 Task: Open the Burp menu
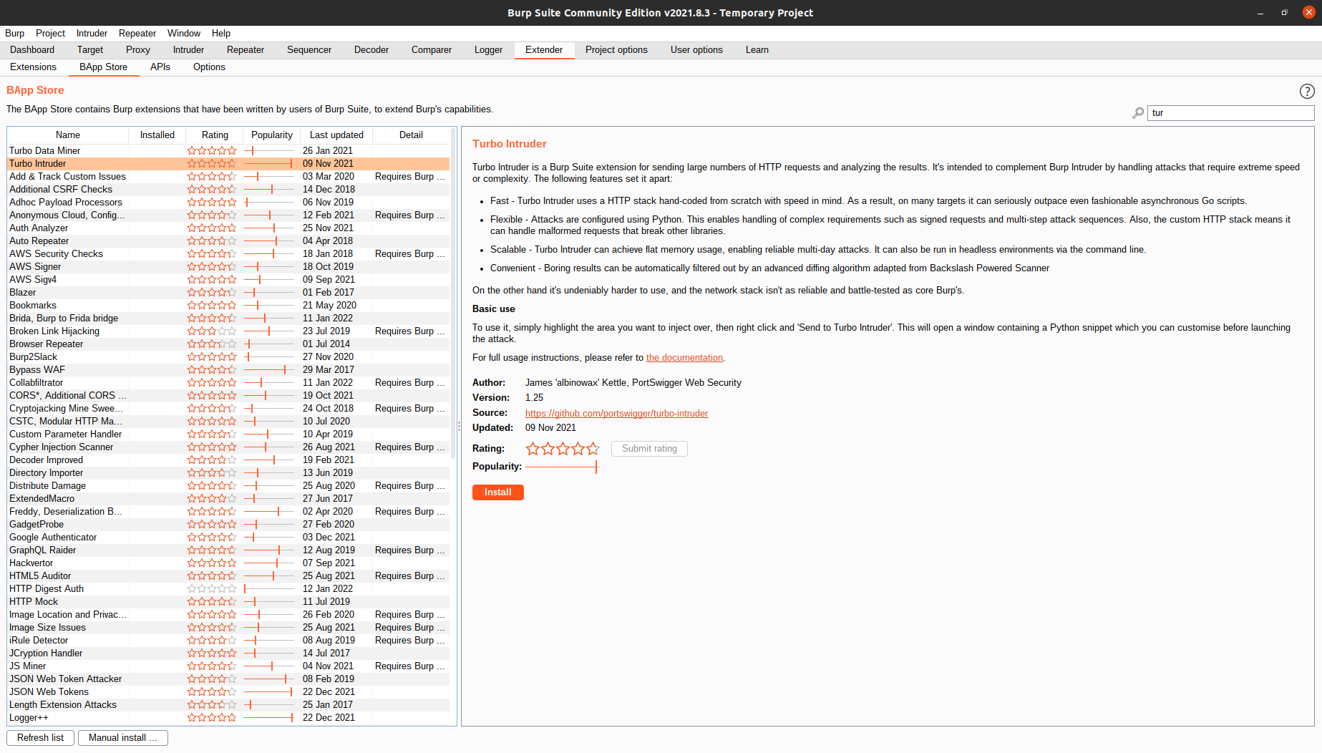click(14, 34)
